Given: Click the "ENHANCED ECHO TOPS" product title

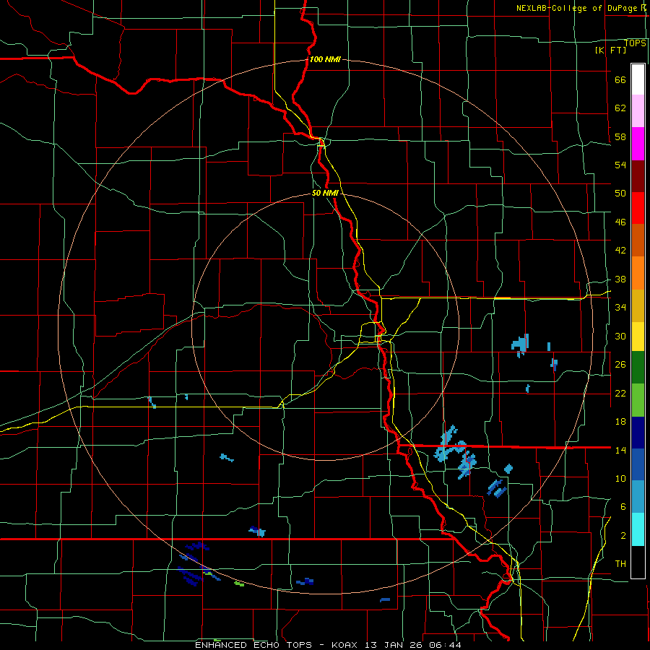Looking at the screenshot, I should point(253,645).
